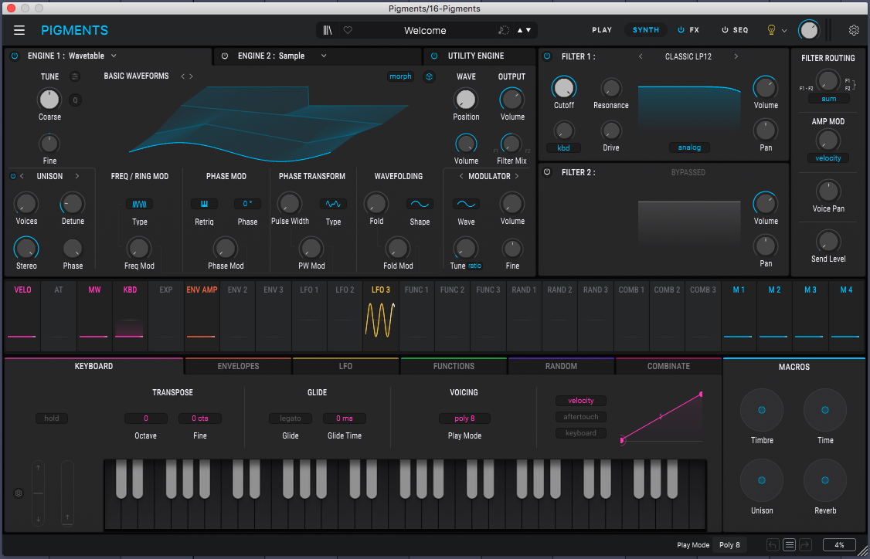Select previous wavetable with left arrow
Viewport: 870px width, 559px height.
pyautogui.click(x=182, y=76)
